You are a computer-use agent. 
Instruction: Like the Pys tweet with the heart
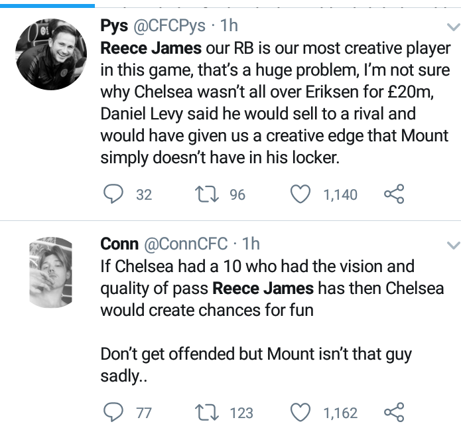point(302,194)
